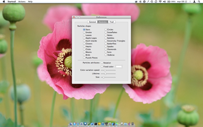Open the Wi-Fi status menu icon

pyautogui.click(x=160, y=2)
